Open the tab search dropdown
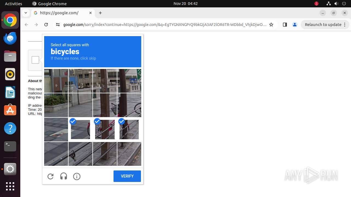Image resolution: width=351 pixels, height=197 pixels. point(26,13)
